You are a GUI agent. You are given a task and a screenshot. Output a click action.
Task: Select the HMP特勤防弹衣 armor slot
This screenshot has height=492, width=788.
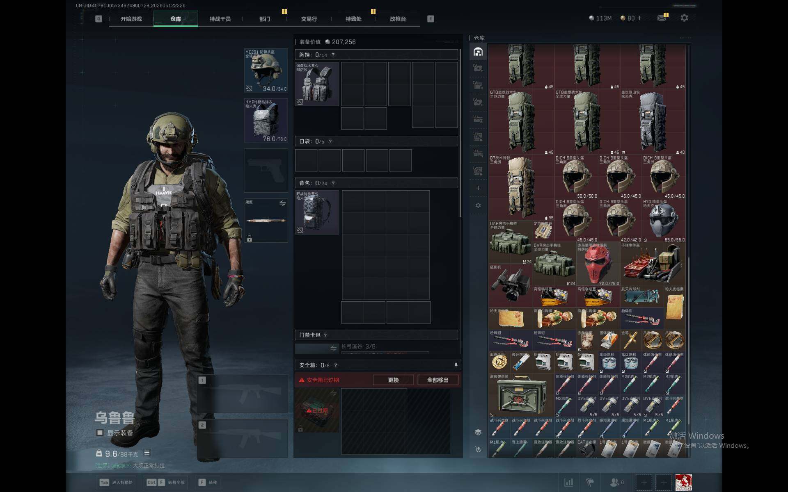tap(266, 120)
